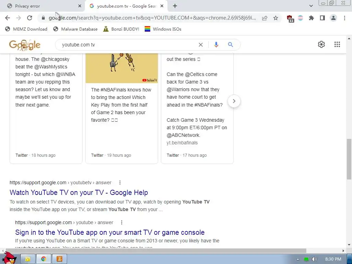Close the Privacy error tab
352x264 pixels.
coord(80,6)
